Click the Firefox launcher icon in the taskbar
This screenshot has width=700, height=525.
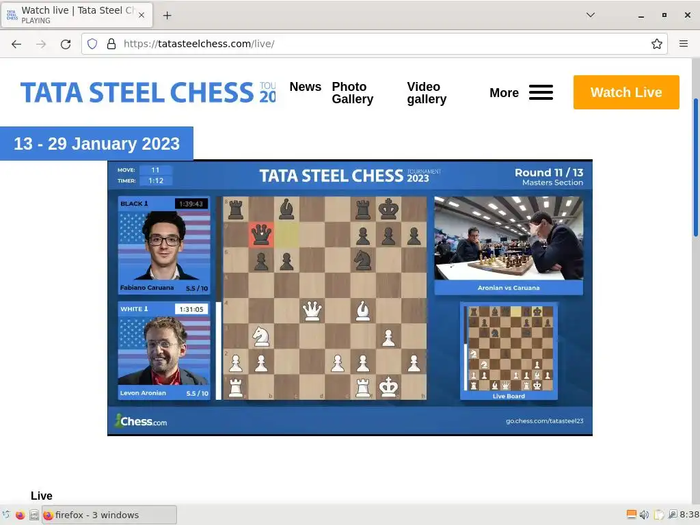click(20, 515)
